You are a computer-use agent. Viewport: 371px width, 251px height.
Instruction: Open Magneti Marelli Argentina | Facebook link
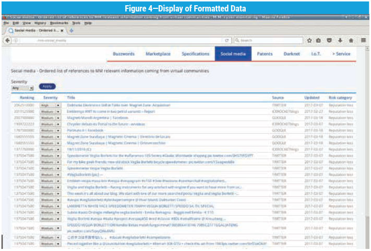(x=98, y=118)
